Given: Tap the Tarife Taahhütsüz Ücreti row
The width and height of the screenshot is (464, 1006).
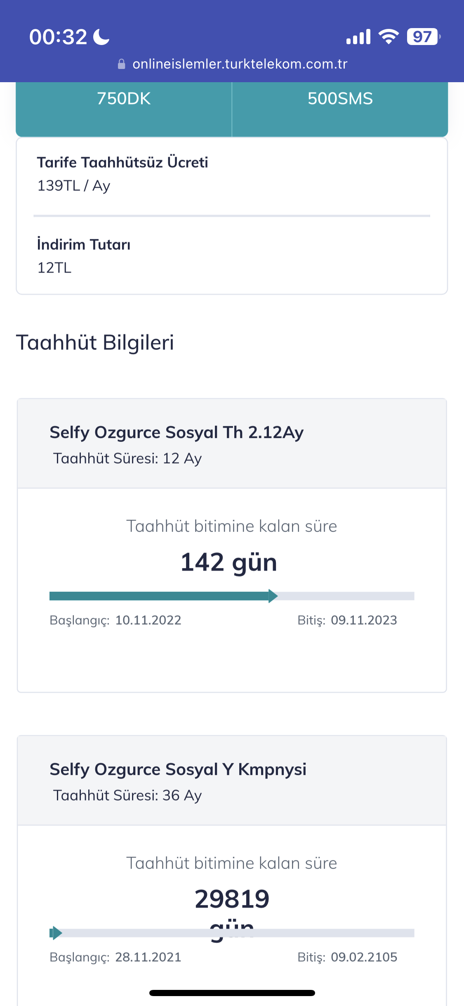Looking at the screenshot, I should tap(232, 174).
